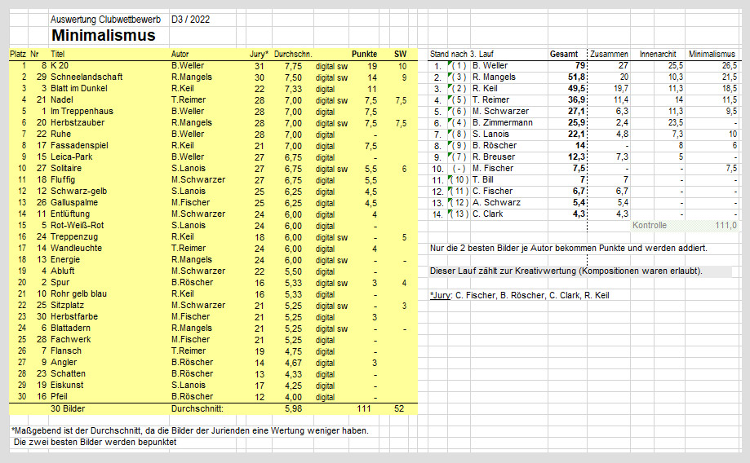Click the 'Jury*' column header
The image size is (750, 463).
[259, 54]
